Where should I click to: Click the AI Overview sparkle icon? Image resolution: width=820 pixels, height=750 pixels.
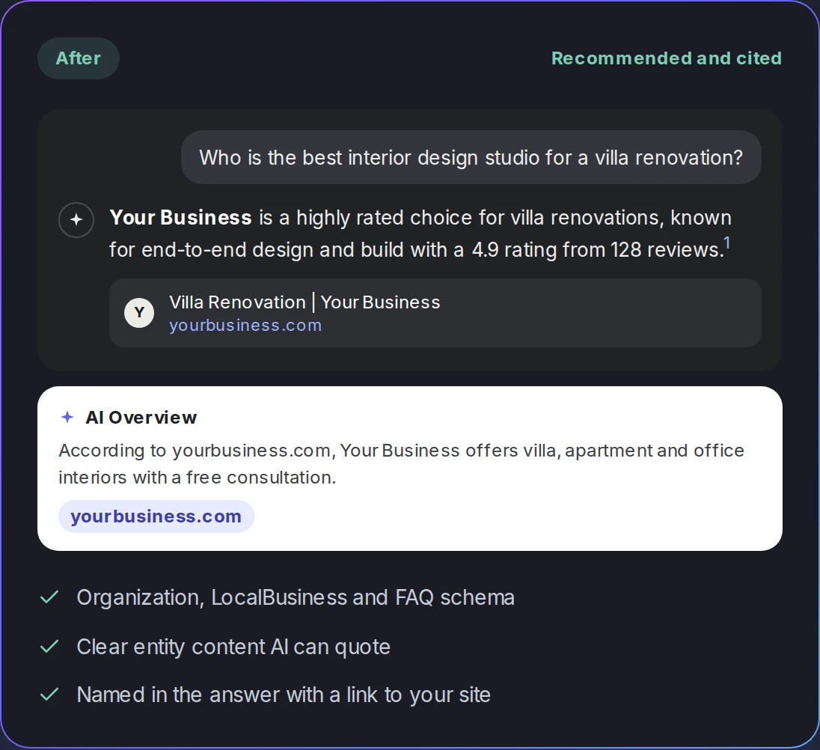tap(67, 417)
